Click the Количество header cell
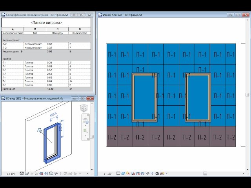This screenshot has width=251, height=188. (x=80, y=33)
